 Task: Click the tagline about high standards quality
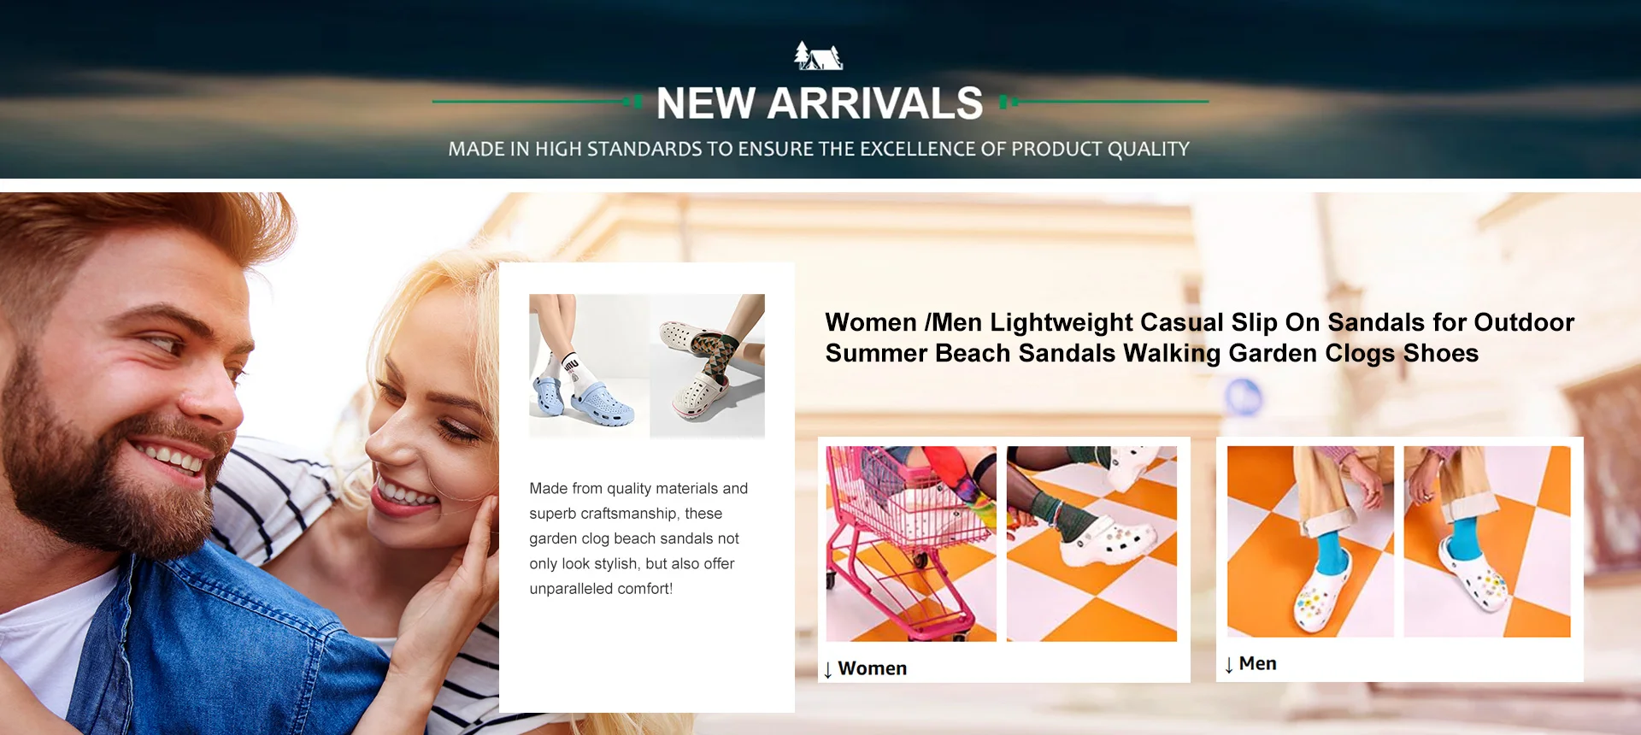click(x=819, y=149)
